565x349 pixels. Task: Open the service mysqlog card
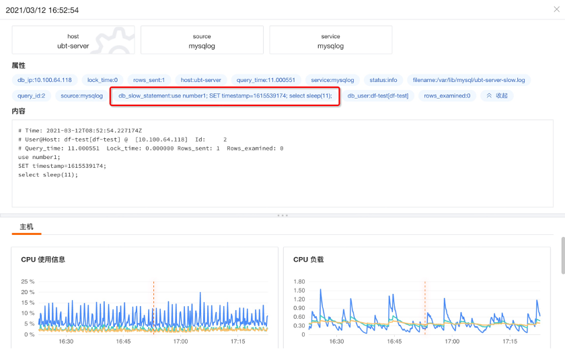click(330, 40)
